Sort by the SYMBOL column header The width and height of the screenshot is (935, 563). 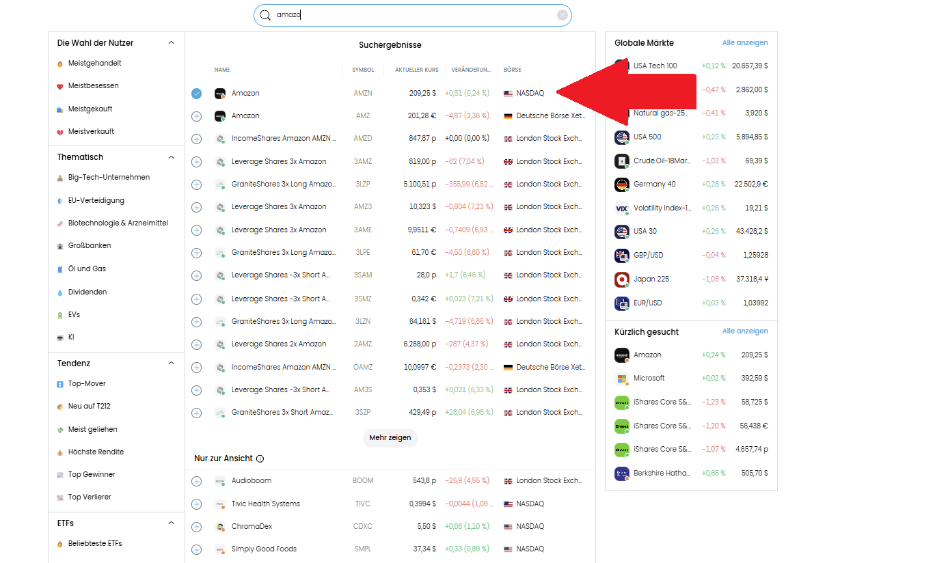[363, 70]
